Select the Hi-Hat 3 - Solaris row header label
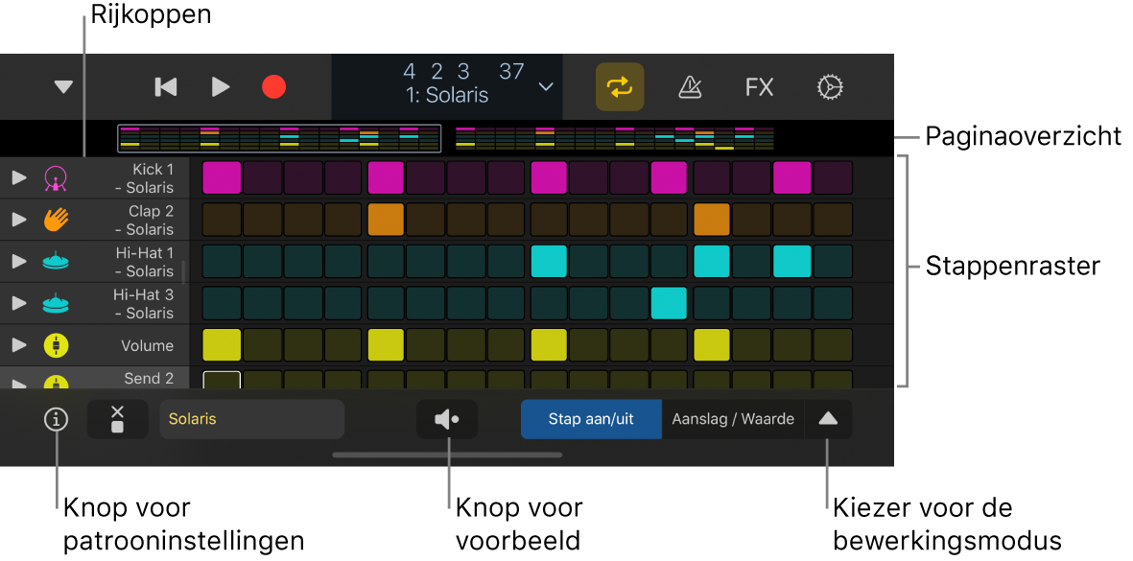Image resolution: width=1133 pixels, height=561 pixels. click(x=143, y=304)
